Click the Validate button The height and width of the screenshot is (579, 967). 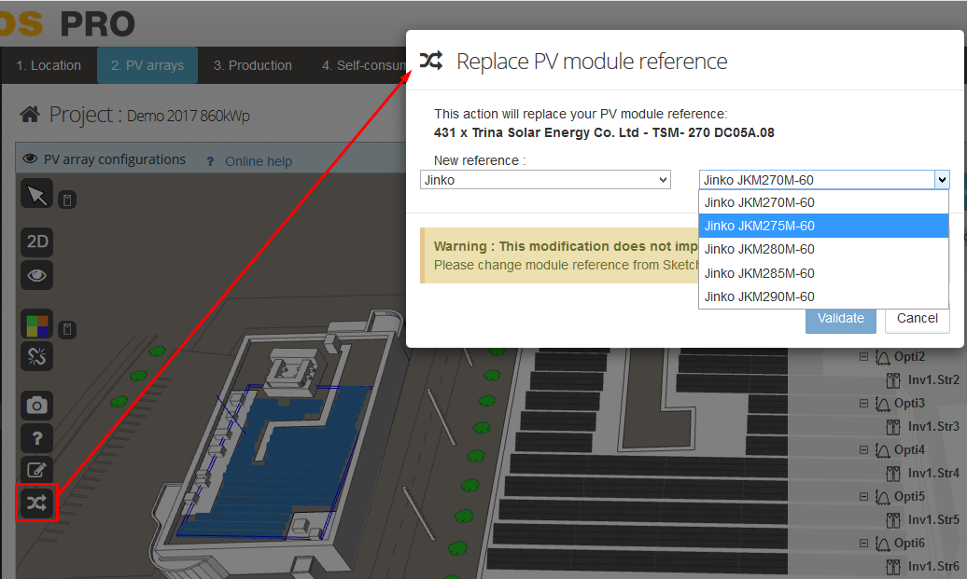[841, 319]
